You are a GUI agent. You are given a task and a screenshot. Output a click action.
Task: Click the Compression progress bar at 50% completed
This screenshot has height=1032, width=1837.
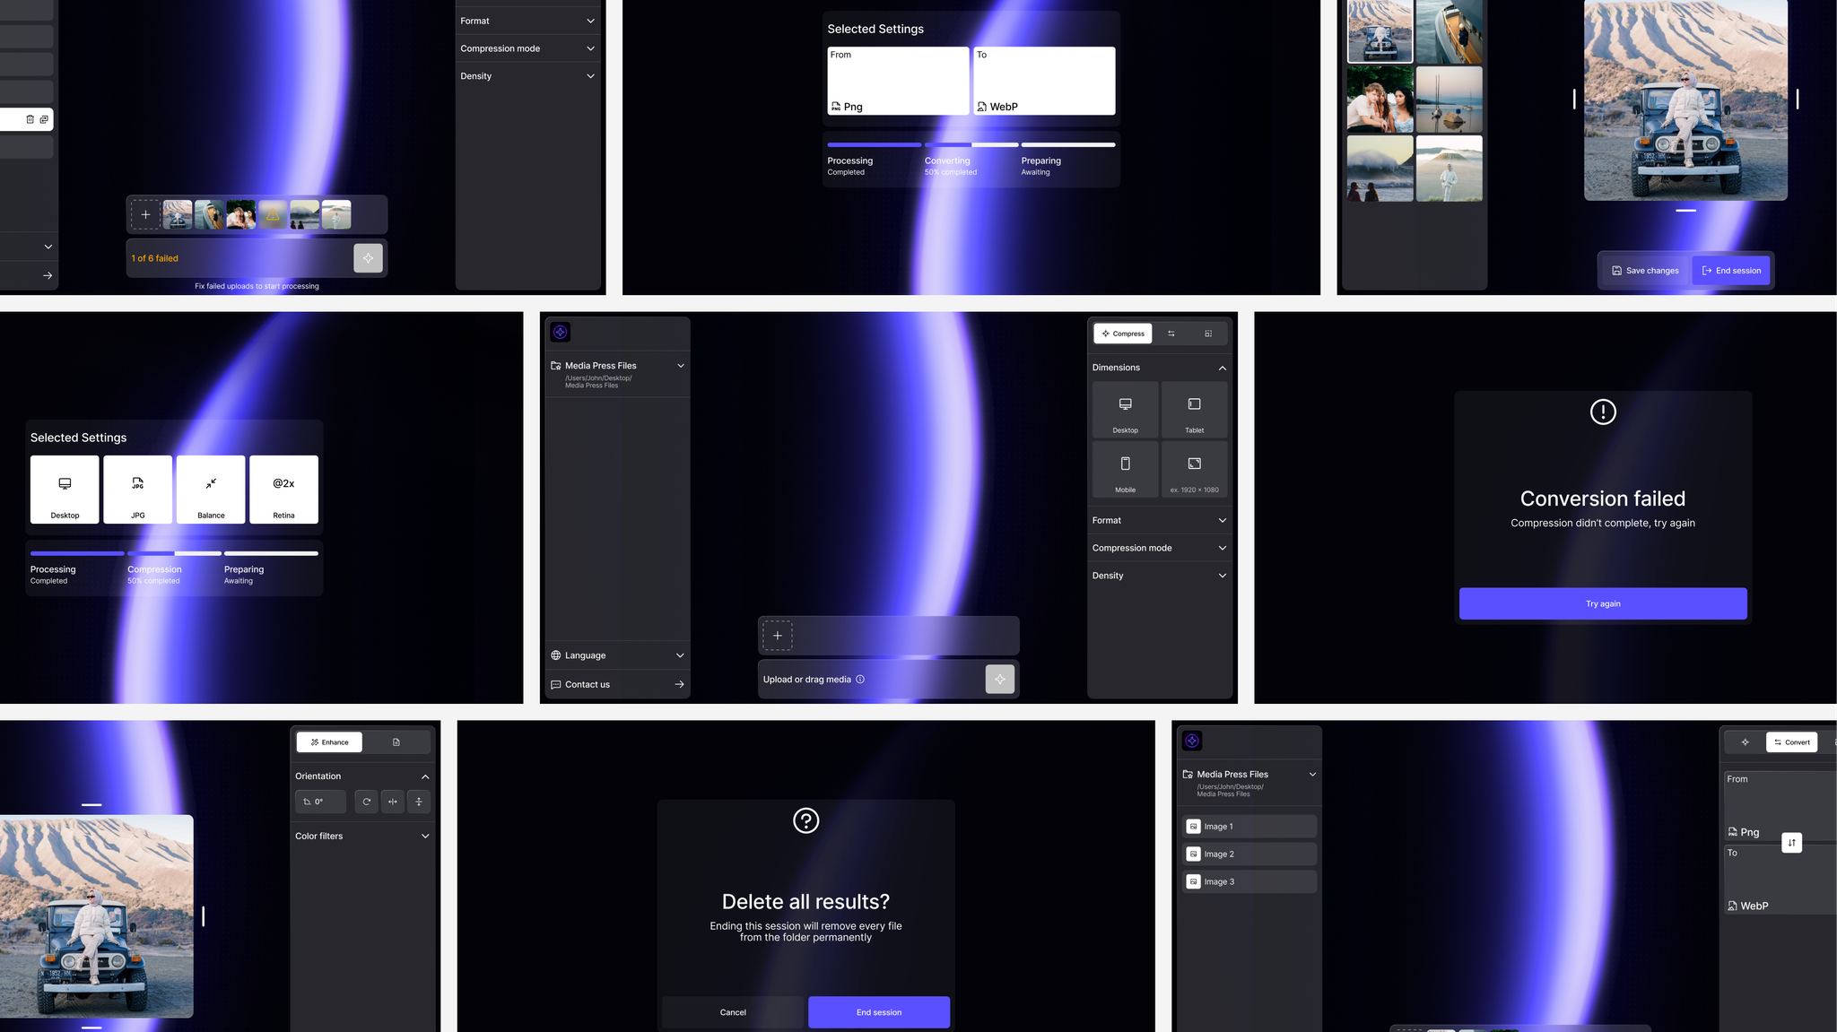coord(174,553)
